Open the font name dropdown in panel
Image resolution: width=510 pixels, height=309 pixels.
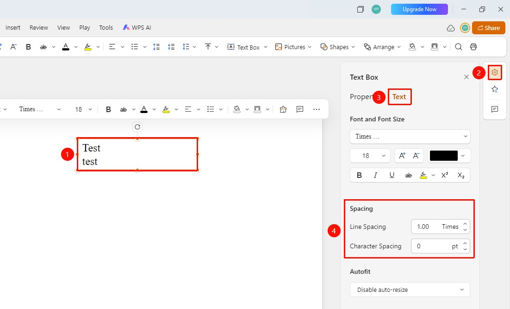pos(410,136)
